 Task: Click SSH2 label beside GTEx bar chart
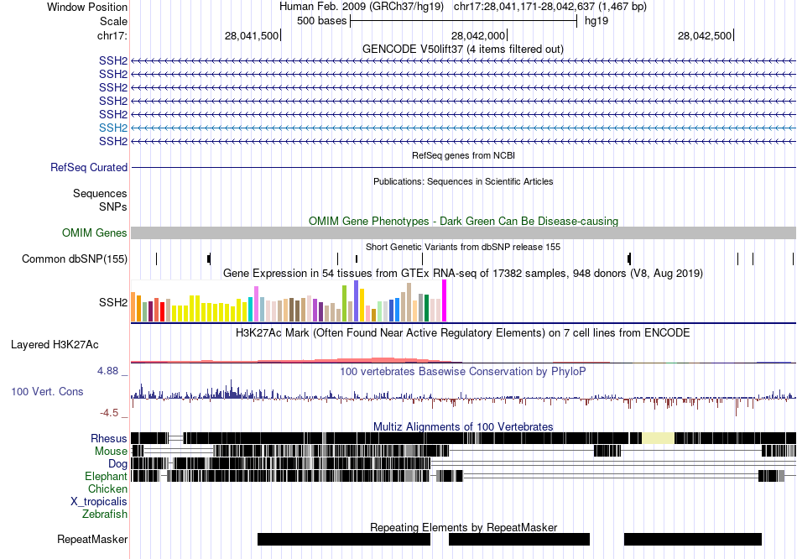113,303
